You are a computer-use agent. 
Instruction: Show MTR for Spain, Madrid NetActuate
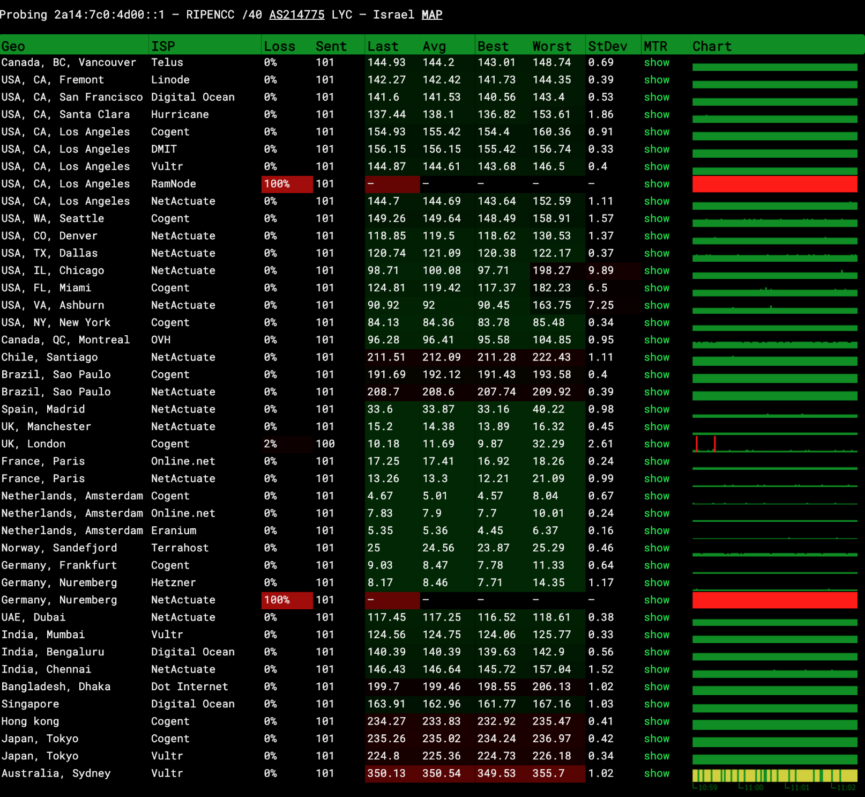point(657,409)
